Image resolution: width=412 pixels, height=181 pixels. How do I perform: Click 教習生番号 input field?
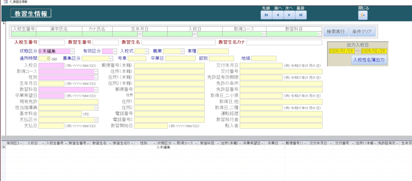pyautogui.click(x=106, y=42)
